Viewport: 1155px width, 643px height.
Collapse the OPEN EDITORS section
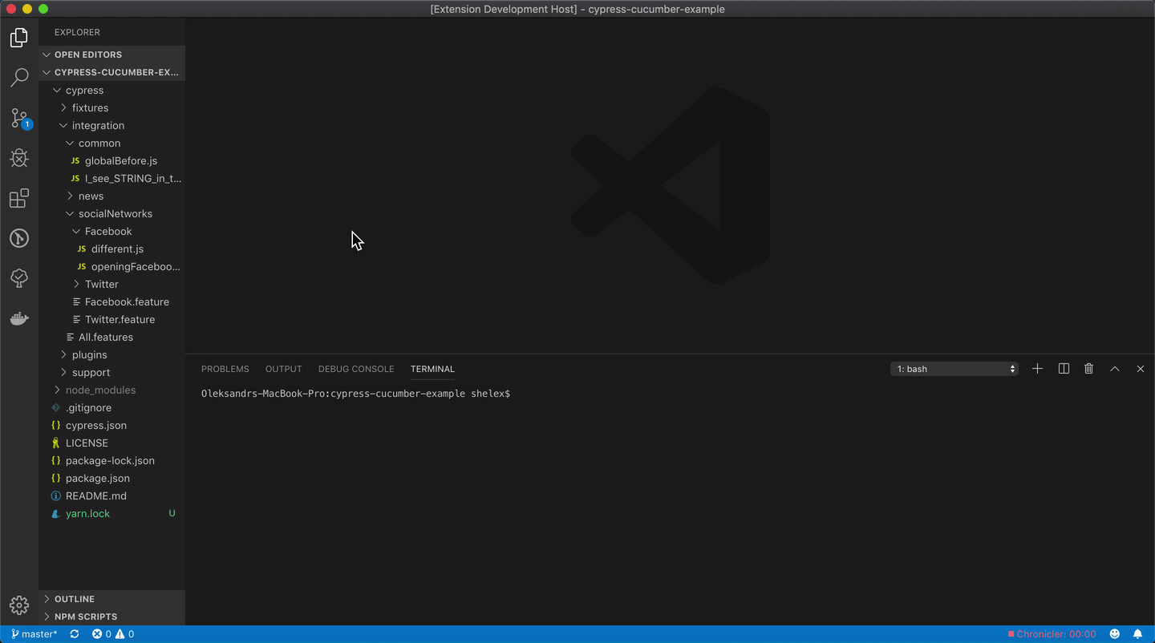click(112, 55)
